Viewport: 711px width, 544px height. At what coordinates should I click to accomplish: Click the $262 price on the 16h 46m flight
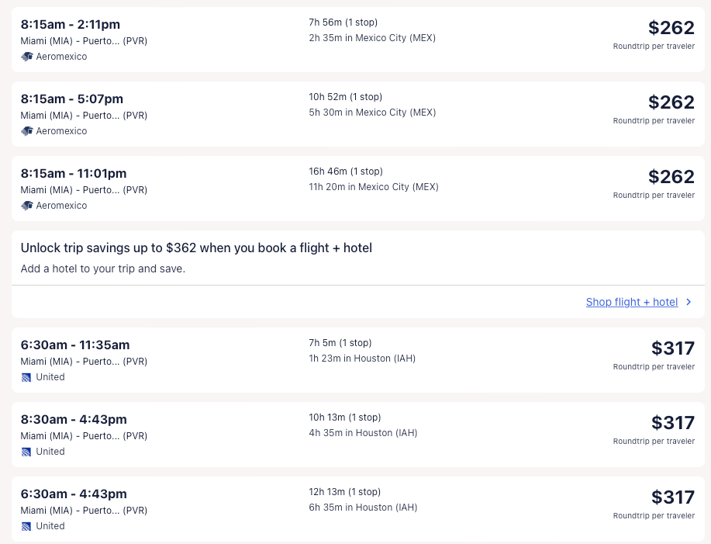(x=671, y=177)
